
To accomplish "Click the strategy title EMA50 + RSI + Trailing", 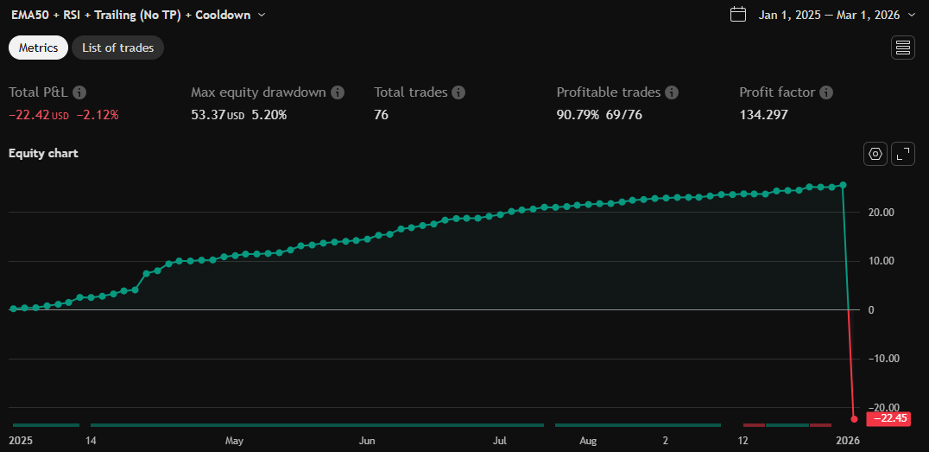I will (x=130, y=16).
